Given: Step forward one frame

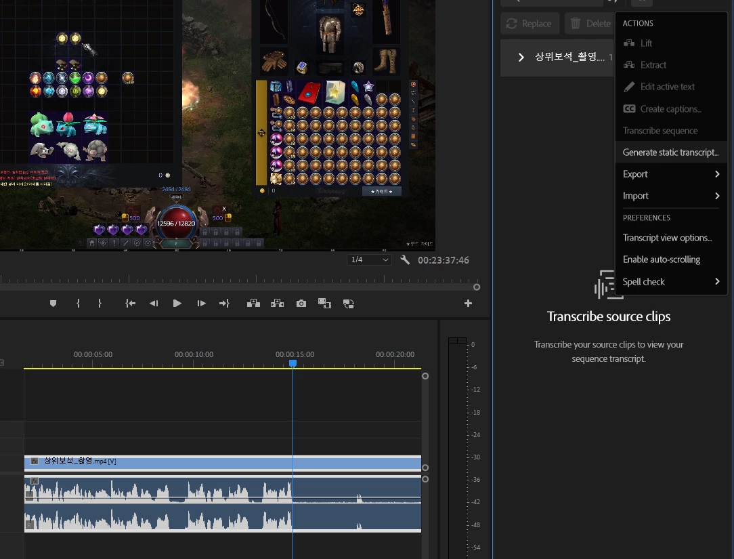Looking at the screenshot, I should pyautogui.click(x=201, y=304).
